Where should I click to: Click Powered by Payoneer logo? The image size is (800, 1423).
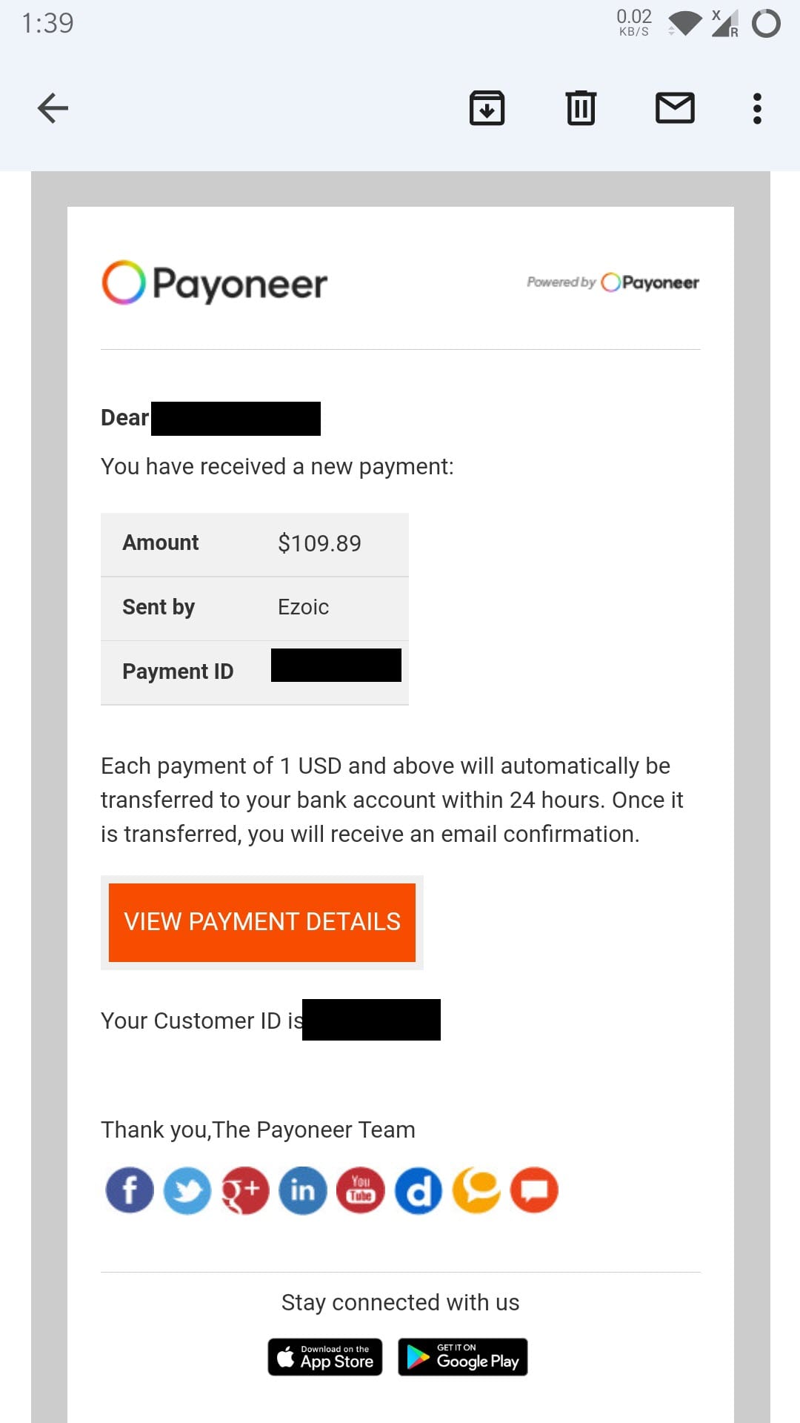613,282
